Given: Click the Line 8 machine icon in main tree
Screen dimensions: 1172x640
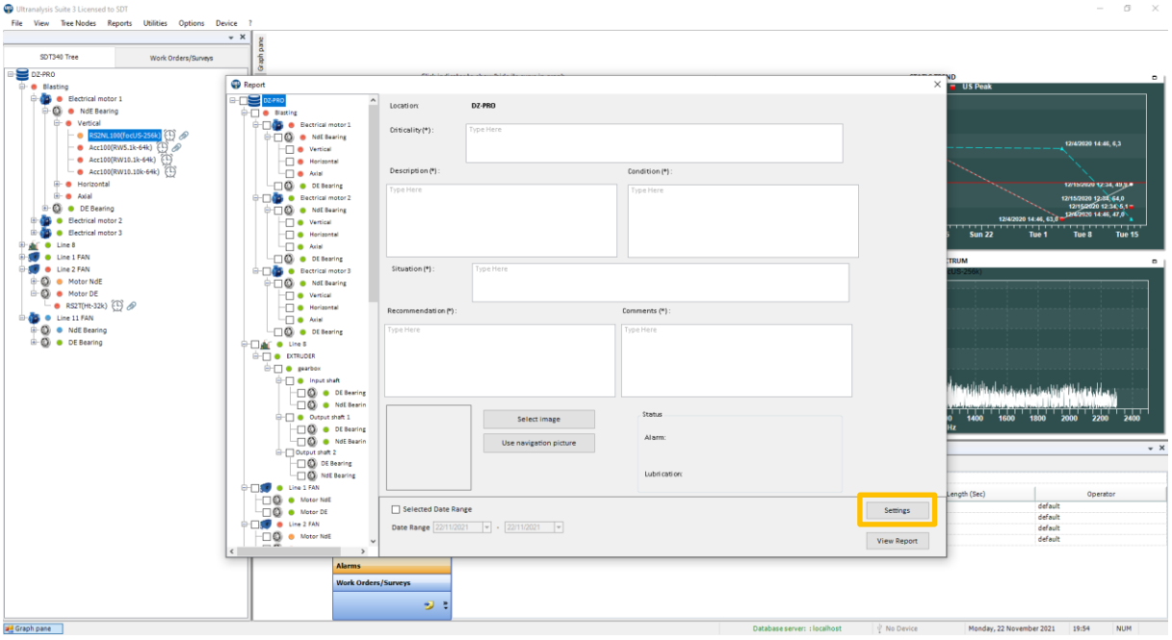Looking at the screenshot, I should pyautogui.click(x=35, y=245).
